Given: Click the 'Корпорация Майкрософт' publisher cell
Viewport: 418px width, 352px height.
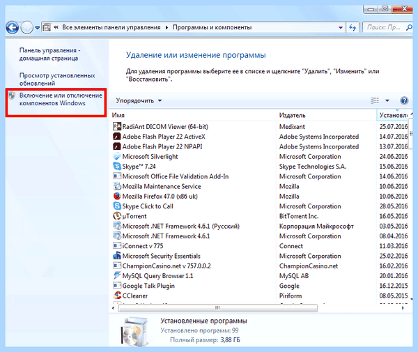Looking at the screenshot, I should 316,226.
